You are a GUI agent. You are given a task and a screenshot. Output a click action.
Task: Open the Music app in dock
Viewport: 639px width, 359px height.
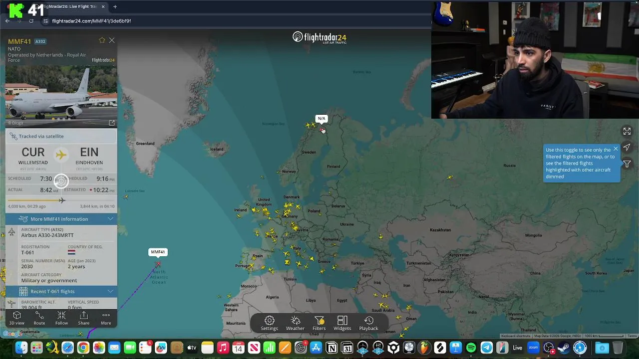tap(223, 348)
